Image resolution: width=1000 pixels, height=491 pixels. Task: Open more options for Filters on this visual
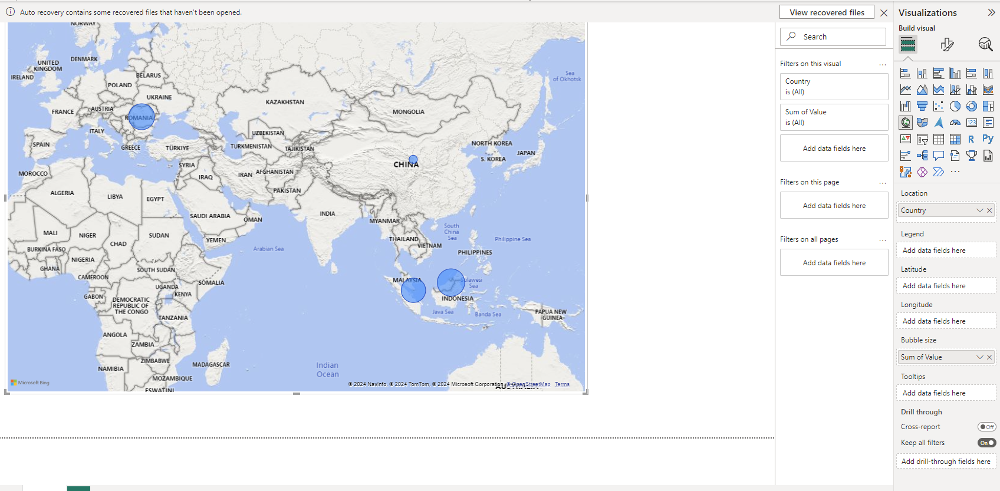883,64
